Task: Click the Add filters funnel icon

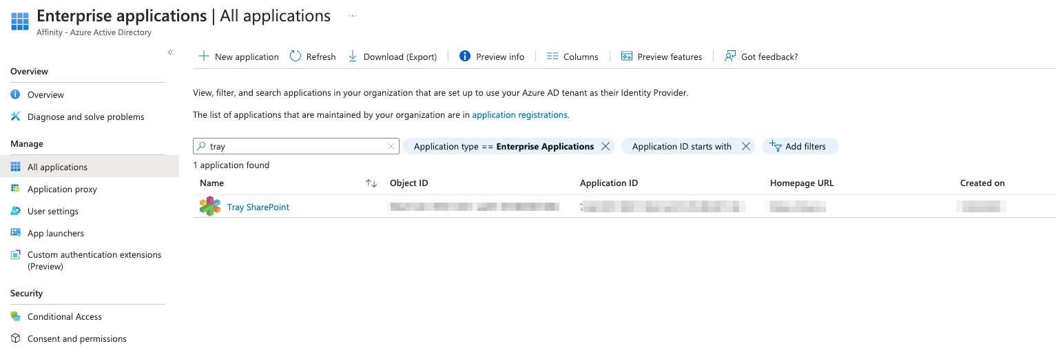Action: coord(776,146)
